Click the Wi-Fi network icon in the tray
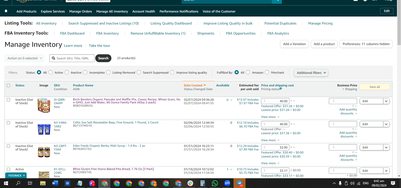401x188 pixels. coord(359,183)
